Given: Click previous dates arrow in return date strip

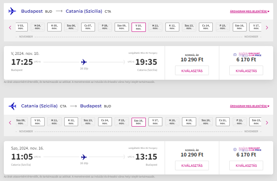Looking at the screenshot, I should 10,122.
